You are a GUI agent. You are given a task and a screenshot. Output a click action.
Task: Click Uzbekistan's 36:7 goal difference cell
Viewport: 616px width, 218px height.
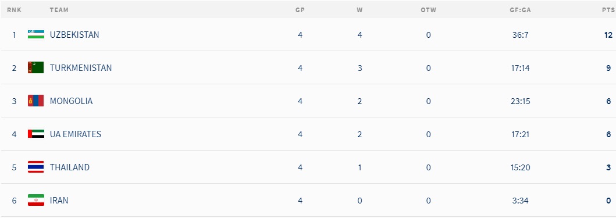(521, 35)
